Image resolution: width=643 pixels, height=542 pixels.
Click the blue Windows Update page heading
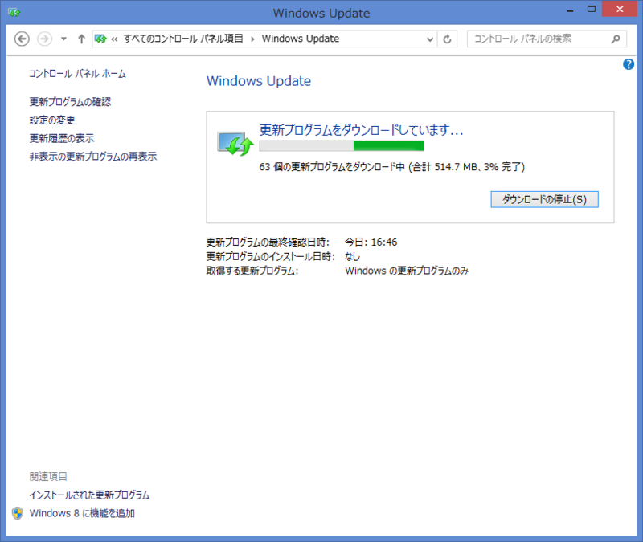259,81
